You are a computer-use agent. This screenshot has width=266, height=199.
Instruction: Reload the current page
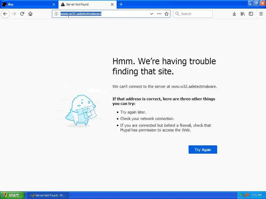coord(22,14)
